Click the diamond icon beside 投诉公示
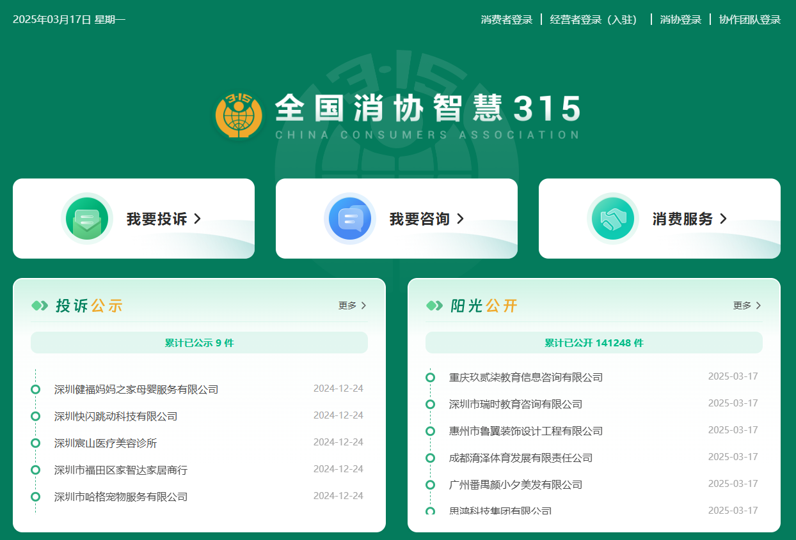Image resolution: width=796 pixels, height=540 pixels. tap(40, 306)
